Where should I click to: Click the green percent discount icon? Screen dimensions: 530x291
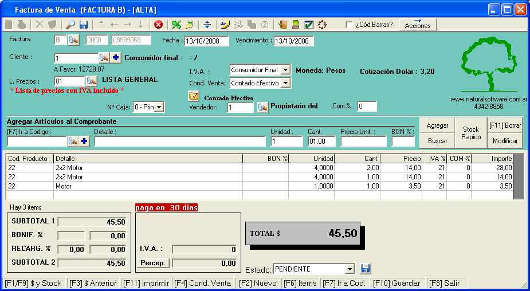pos(176,24)
